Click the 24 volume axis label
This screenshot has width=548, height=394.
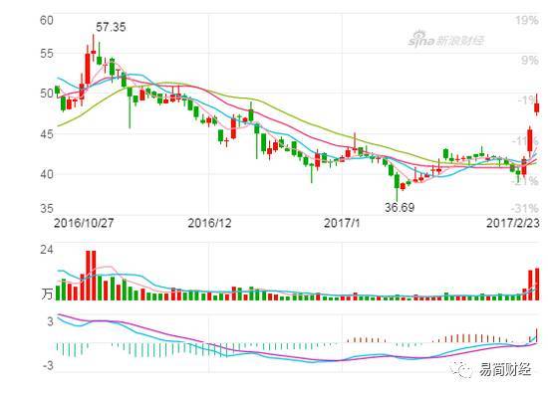[47, 250]
